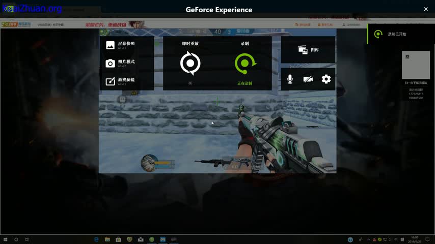Open Microsoft Store from taskbar
Image resolution: width=435 pixels, height=244 pixels.
[x=119, y=239]
